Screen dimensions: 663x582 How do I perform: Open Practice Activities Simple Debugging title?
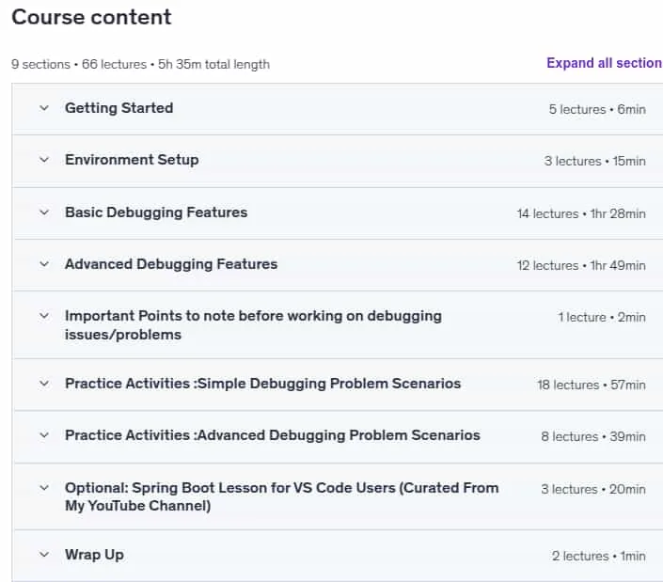click(262, 384)
